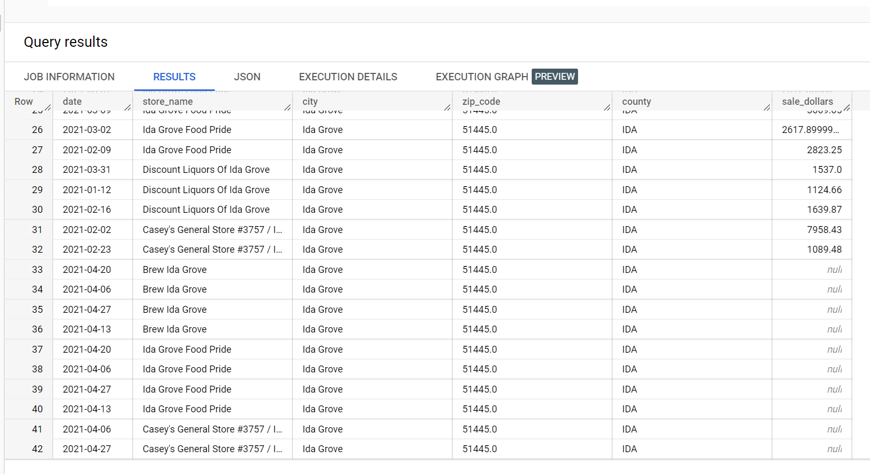Click the sale_dollars column header

pyautogui.click(x=807, y=101)
